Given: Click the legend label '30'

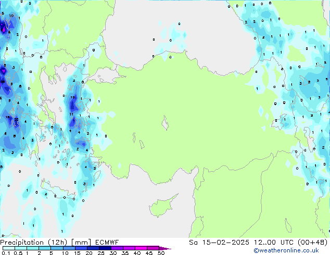Looking at the screenshot, I should click(x=113, y=253).
